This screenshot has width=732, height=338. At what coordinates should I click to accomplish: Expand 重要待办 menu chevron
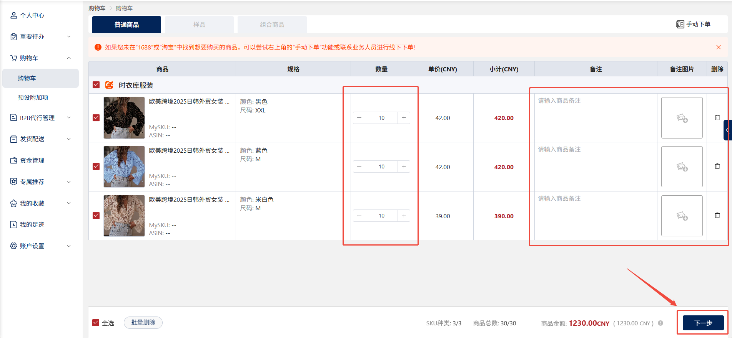click(69, 37)
